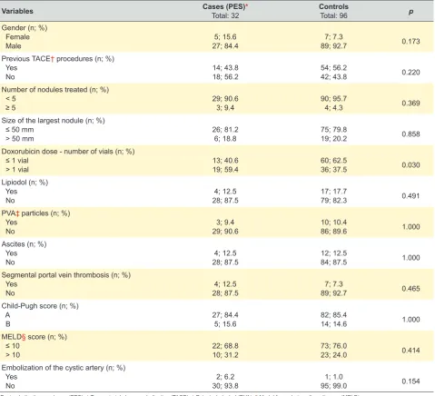Image resolution: width=435 pixels, height=396 pixels.
Task: Click the Ascites row label
Action: coord(24,244)
